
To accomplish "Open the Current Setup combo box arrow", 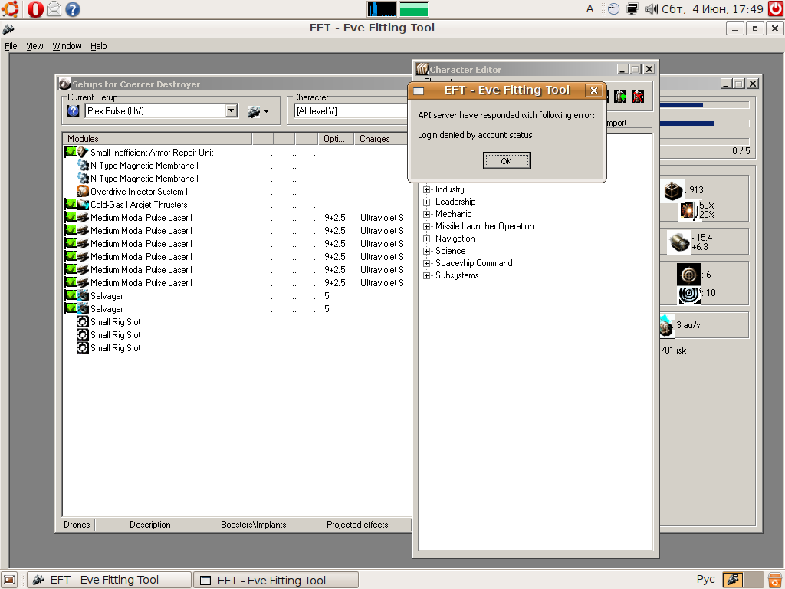I will pyautogui.click(x=232, y=110).
